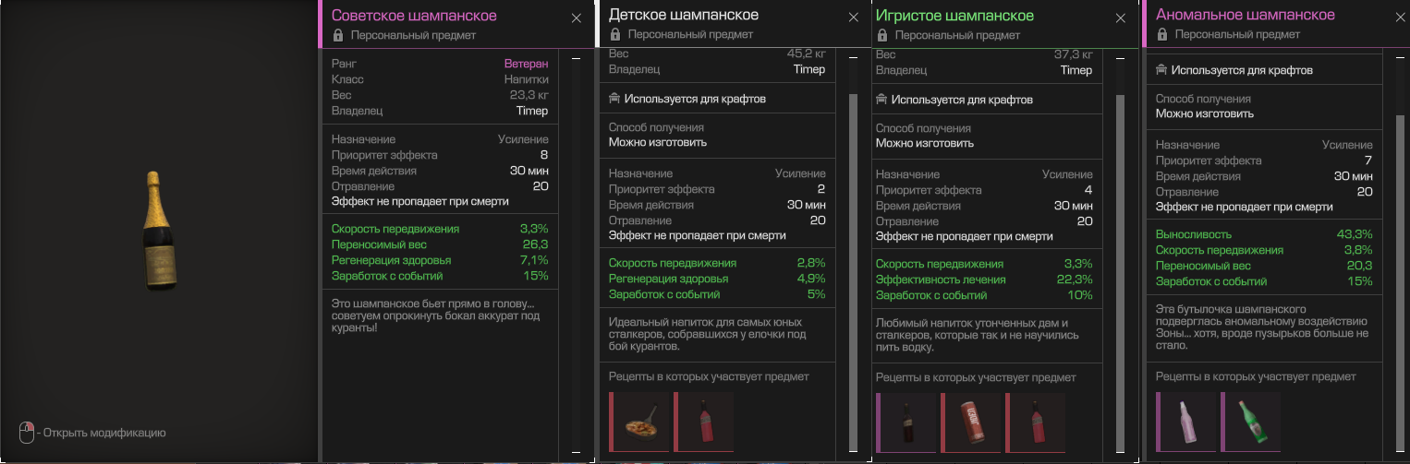Click the mouse icon beside Открыть модификацию

point(27,432)
